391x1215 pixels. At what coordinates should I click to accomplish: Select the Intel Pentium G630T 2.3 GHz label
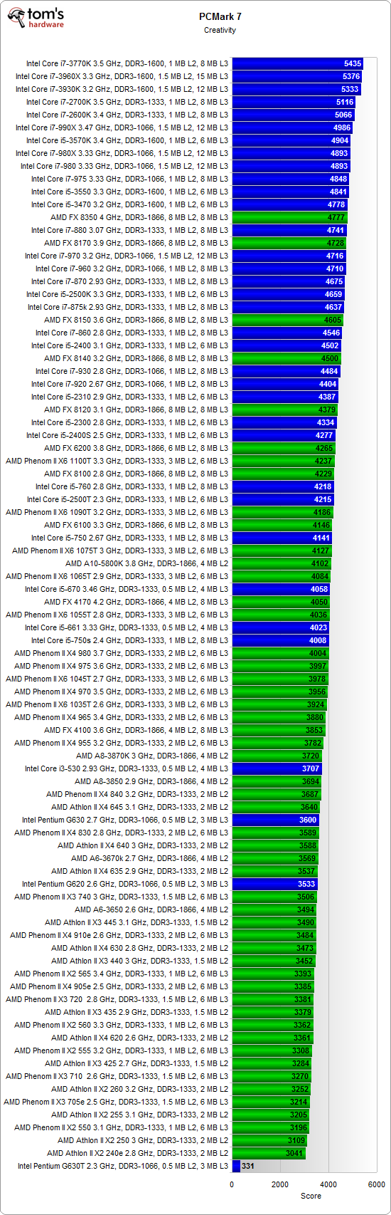point(123,1166)
